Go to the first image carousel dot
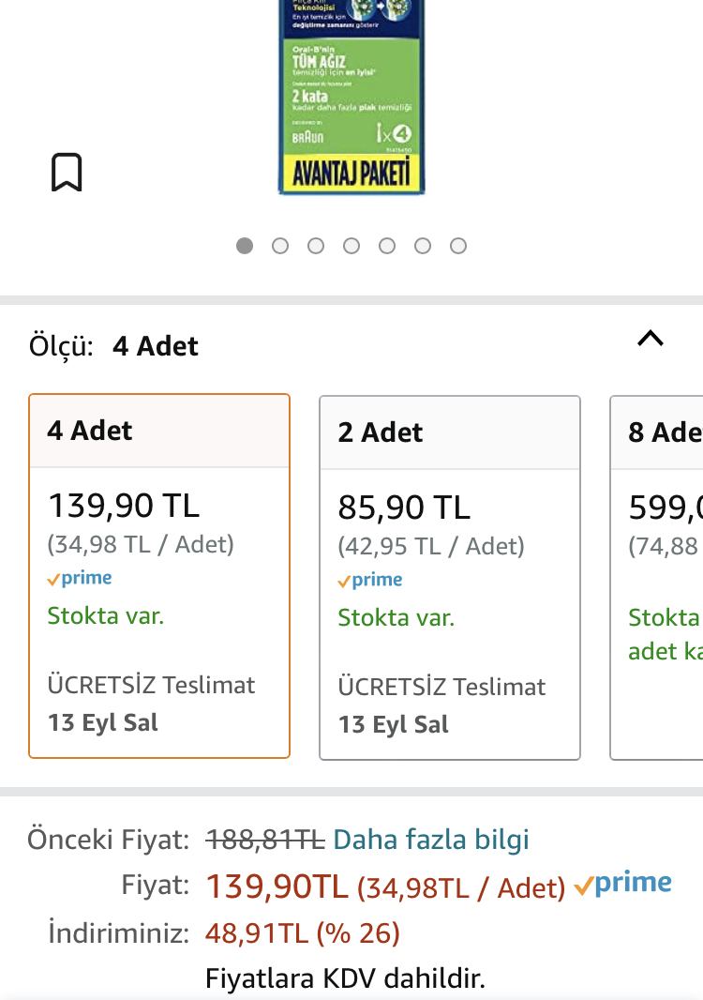This screenshot has width=703, height=1000. [x=245, y=246]
